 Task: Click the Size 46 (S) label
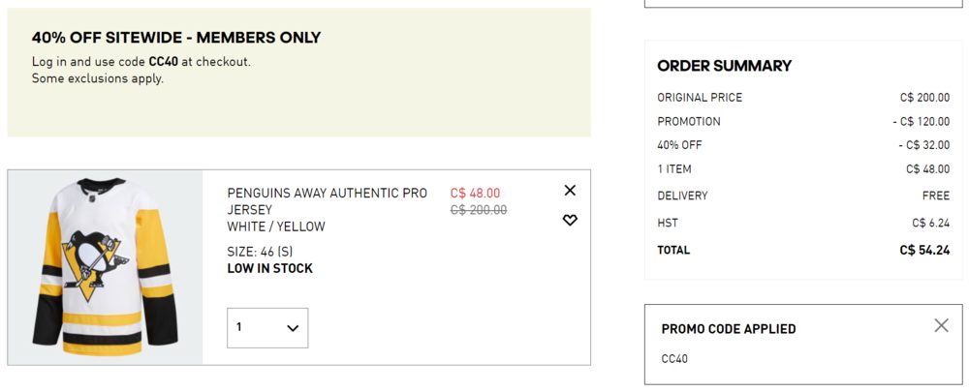point(260,252)
